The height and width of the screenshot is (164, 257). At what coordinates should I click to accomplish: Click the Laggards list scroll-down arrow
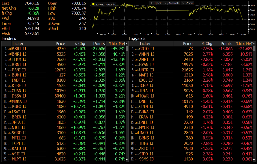(254, 159)
